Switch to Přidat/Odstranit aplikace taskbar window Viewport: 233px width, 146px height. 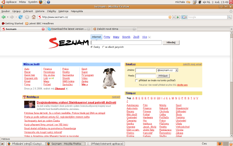point(105,144)
